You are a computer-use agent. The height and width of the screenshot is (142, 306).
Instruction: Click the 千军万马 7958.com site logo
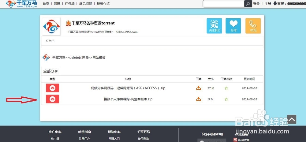click(x=21, y=4)
